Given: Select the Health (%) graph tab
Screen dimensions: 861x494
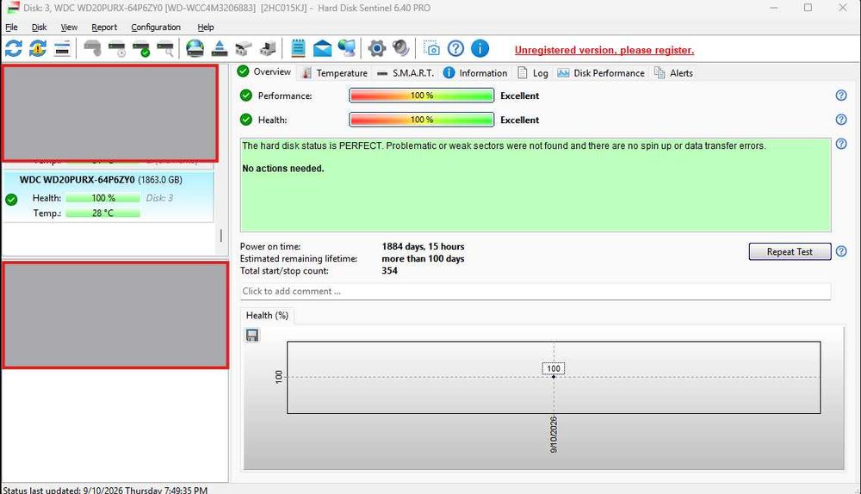Looking at the screenshot, I should pos(267,315).
